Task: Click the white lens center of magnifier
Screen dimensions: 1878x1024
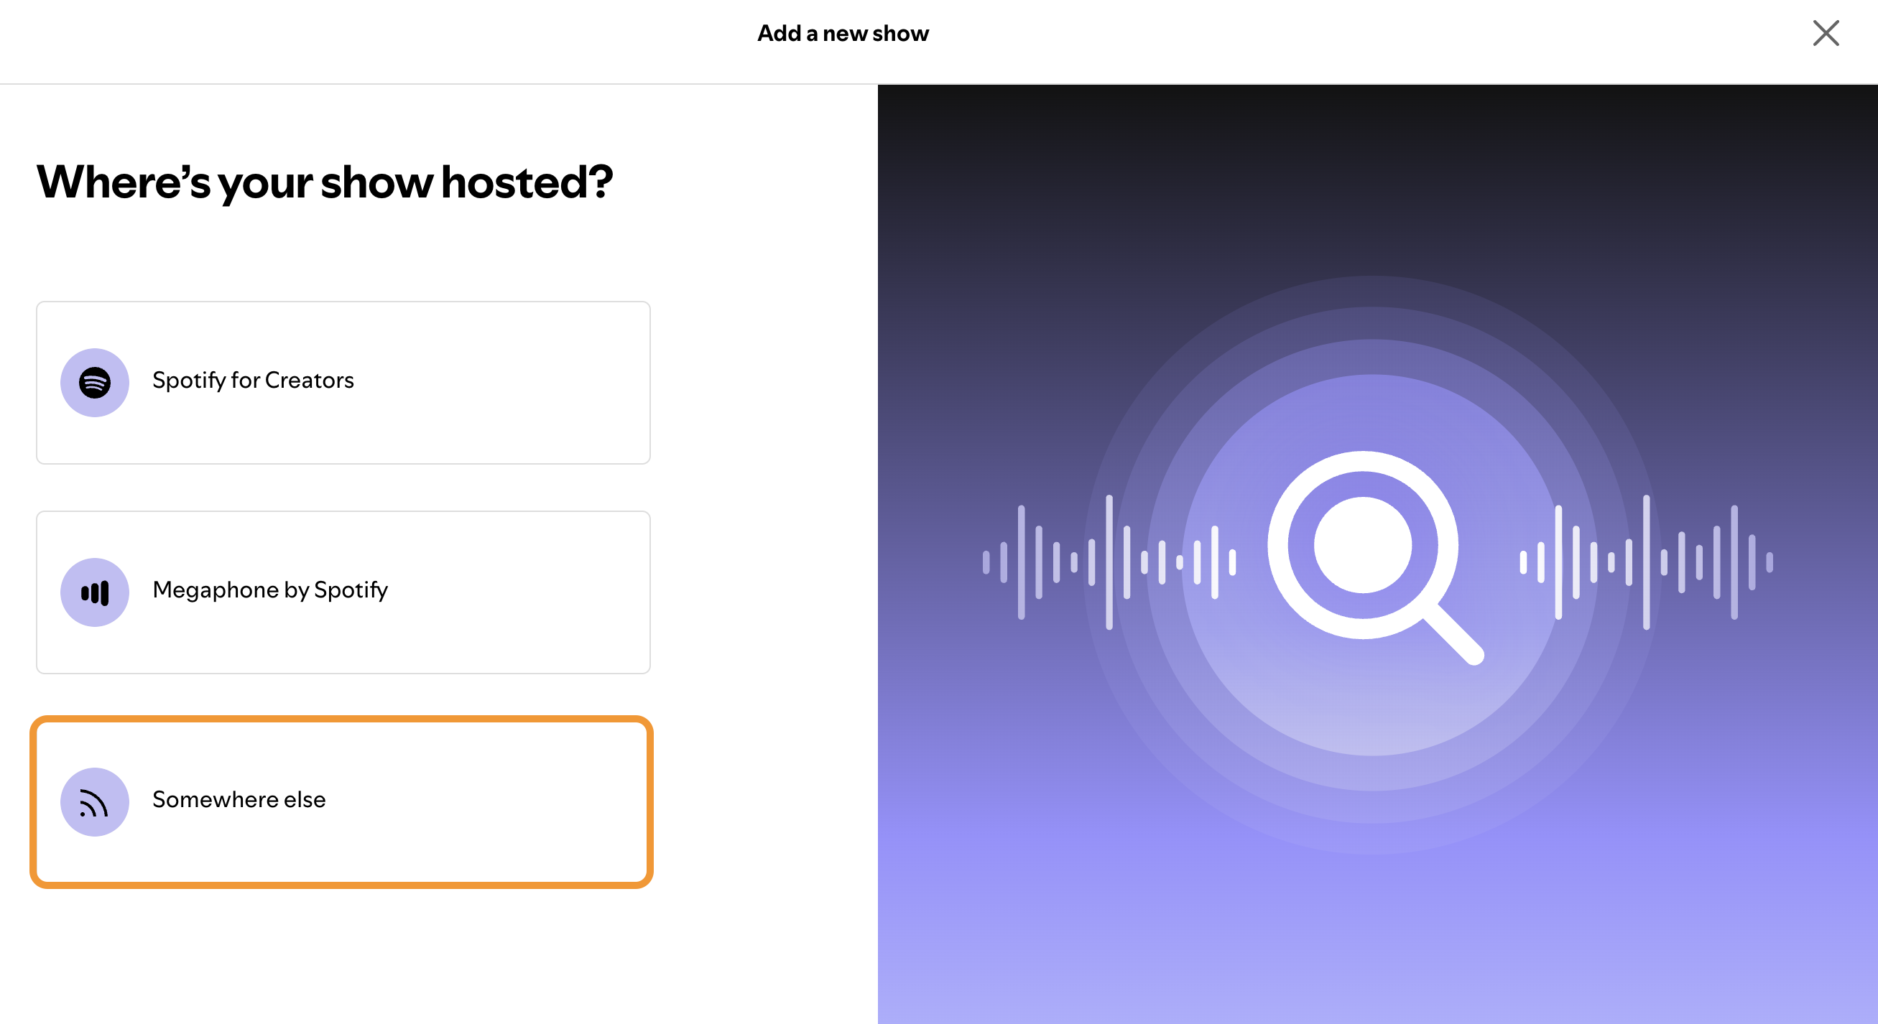Action: click(x=1363, y=544)
